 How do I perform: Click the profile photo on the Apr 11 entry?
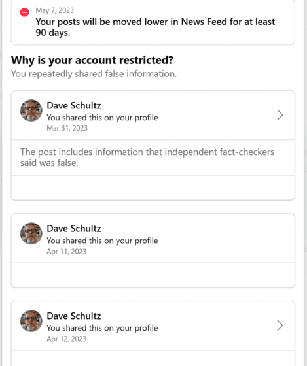(31, 233)
